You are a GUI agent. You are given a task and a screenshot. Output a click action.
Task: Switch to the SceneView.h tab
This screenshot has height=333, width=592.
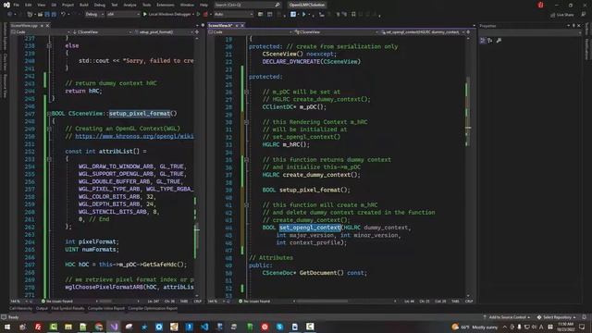click(x=220, y=25)
